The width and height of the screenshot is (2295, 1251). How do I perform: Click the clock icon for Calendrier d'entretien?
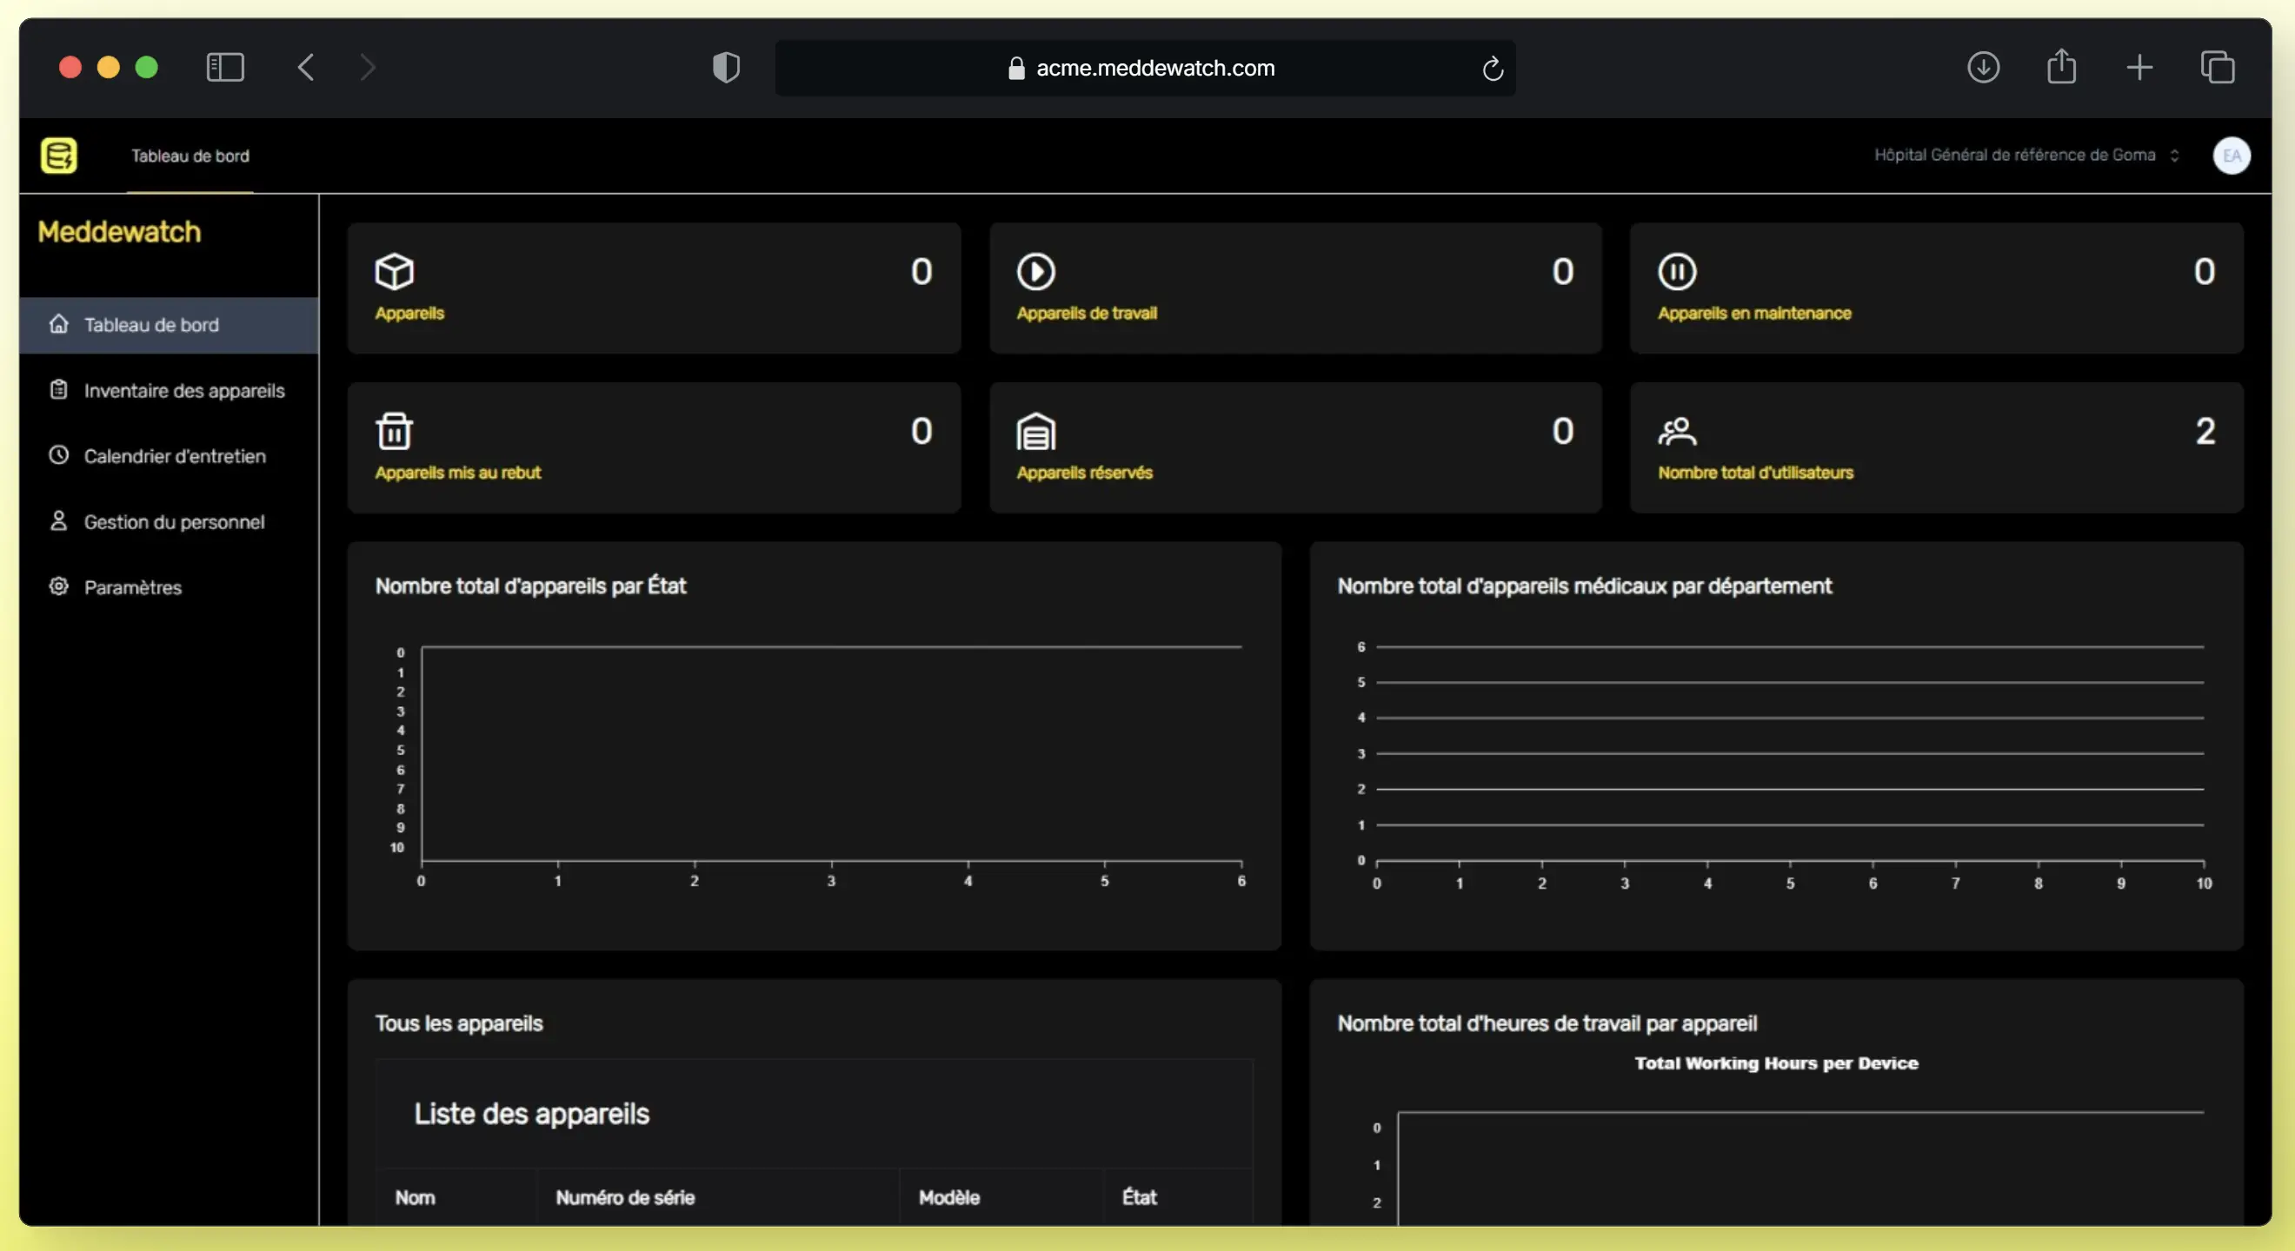[x=59, y=455]
